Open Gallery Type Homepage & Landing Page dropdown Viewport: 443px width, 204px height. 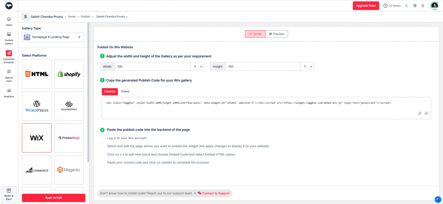click(53, 37)
